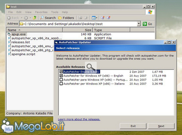Open Learn more about the releases link

(x=79, y=119)
